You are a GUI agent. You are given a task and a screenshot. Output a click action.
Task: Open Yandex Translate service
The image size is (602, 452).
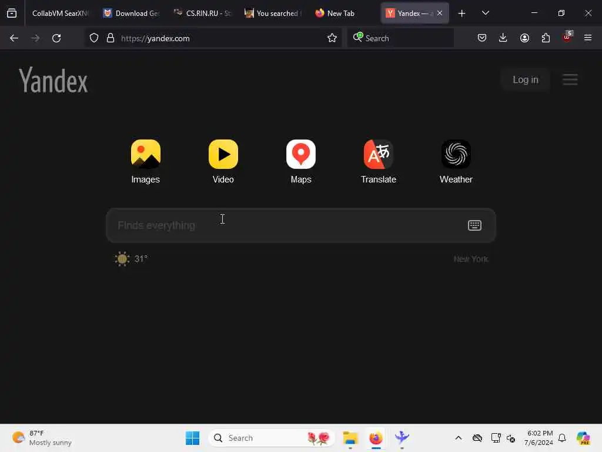coord(378,161)
